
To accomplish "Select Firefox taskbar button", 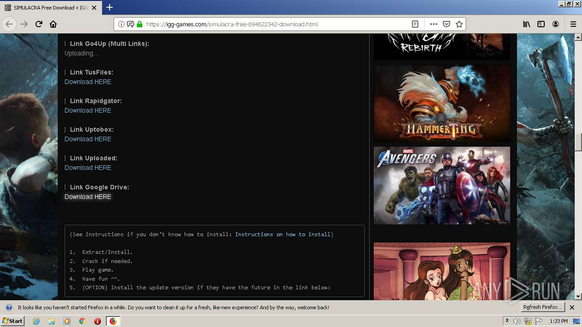I will pyautogui.click(x=113, y=321).
